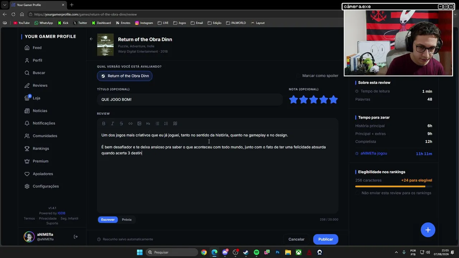Open the WhatsApp bookmark
This screenshot has width=459, height=258.
pyautogui.click(x=44, y=23)
